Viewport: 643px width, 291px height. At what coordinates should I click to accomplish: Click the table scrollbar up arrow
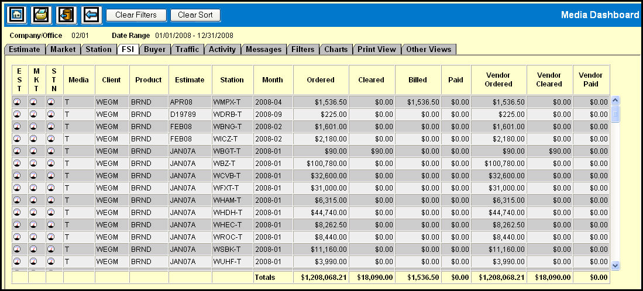pos(615,101)
